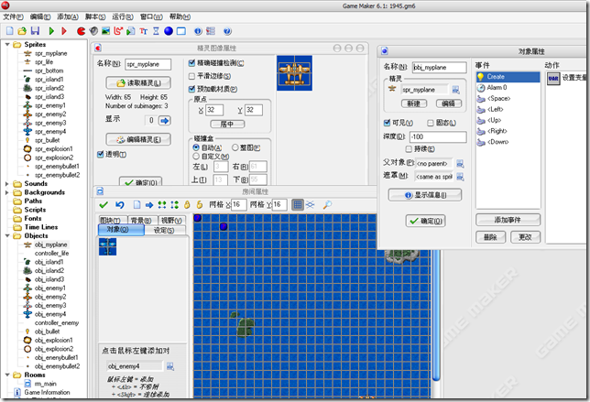
Task: Open the 父对象 parent selector menu
Action: [x=460, y=162]
